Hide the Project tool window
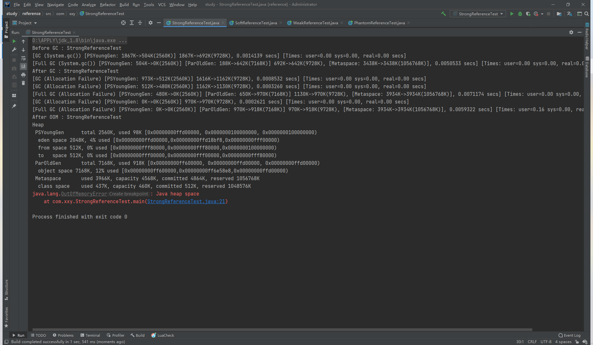The height and width of the screenshot is (345, 593). (159, 23)
